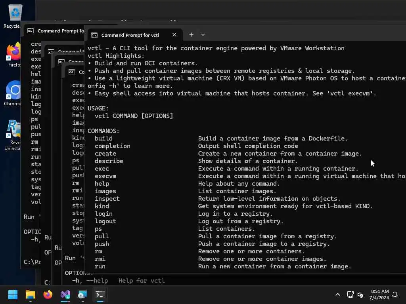
Task: Open the network status tray icon
Action: pos(350,294)
